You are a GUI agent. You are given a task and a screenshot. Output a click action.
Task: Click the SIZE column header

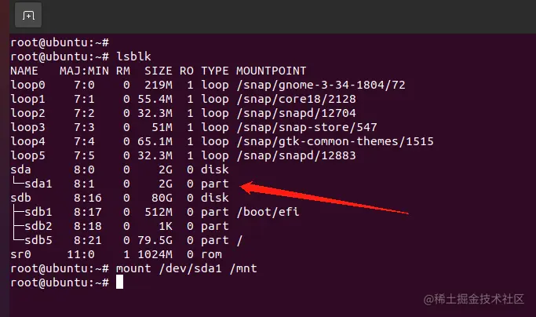click(x=159, y=71)
